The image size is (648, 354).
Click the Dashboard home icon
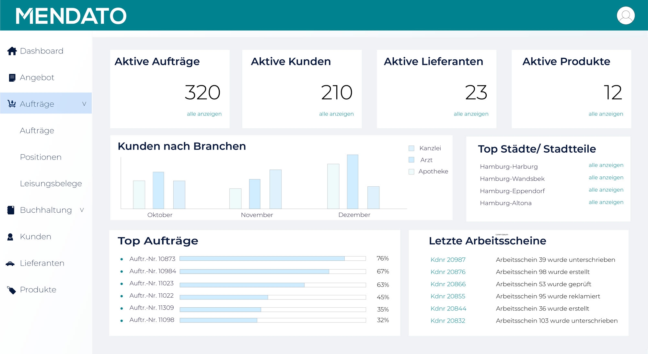pyautogui.click(x=12, y=51)
